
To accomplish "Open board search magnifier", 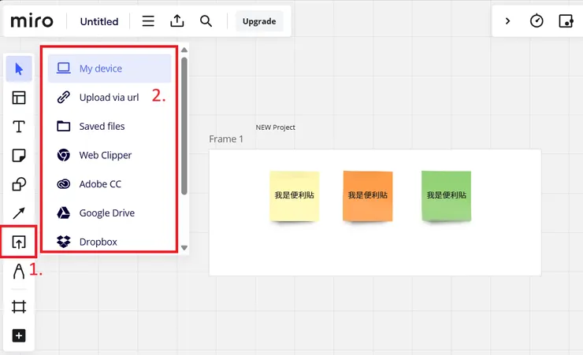I will tap(206, 21).
